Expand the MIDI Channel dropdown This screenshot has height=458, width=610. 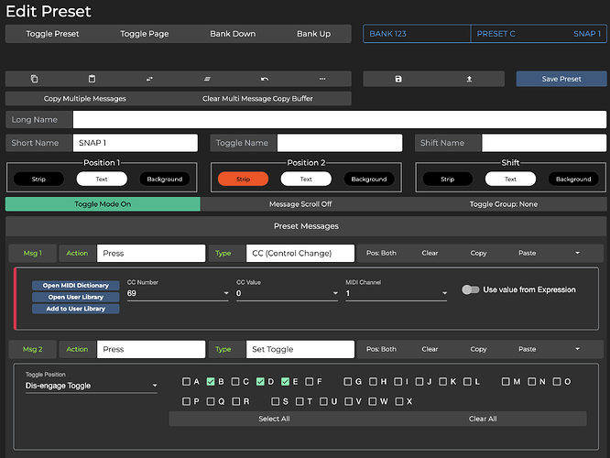pyautogui.click(x=396, y=294)
